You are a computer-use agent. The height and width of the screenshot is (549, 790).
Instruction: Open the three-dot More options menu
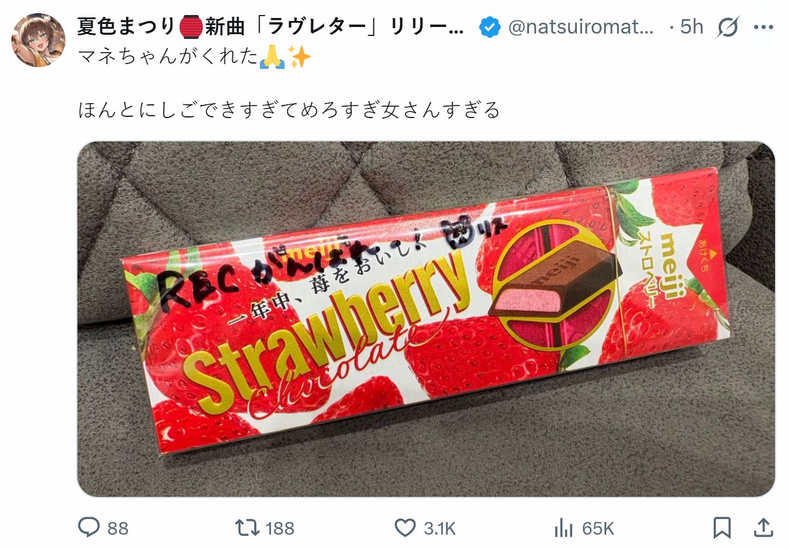(x=764, y=28)
